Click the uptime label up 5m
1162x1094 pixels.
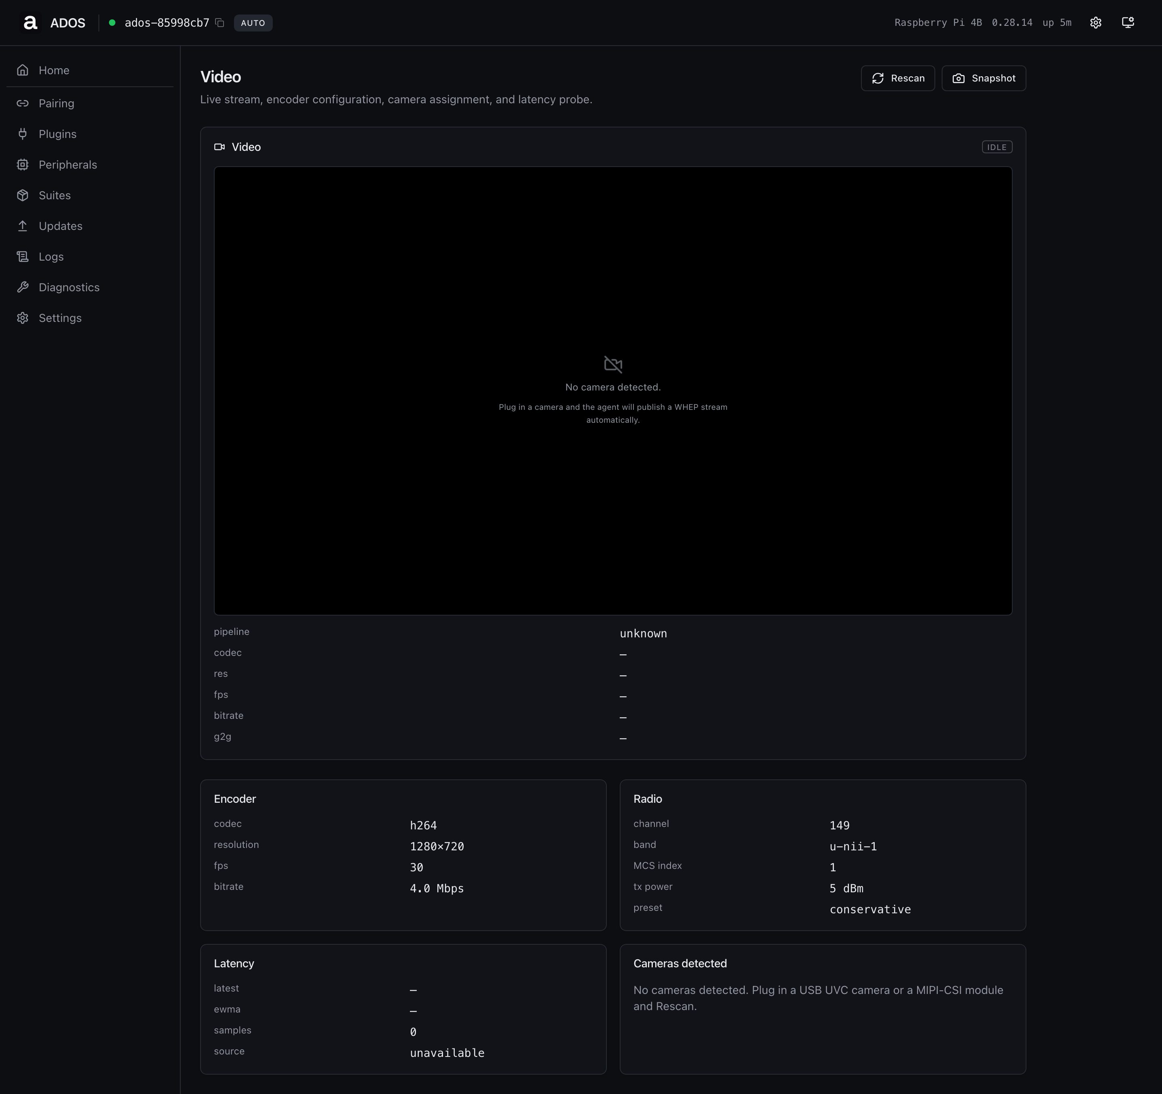pyautogui.click(x=1057, y=23)
